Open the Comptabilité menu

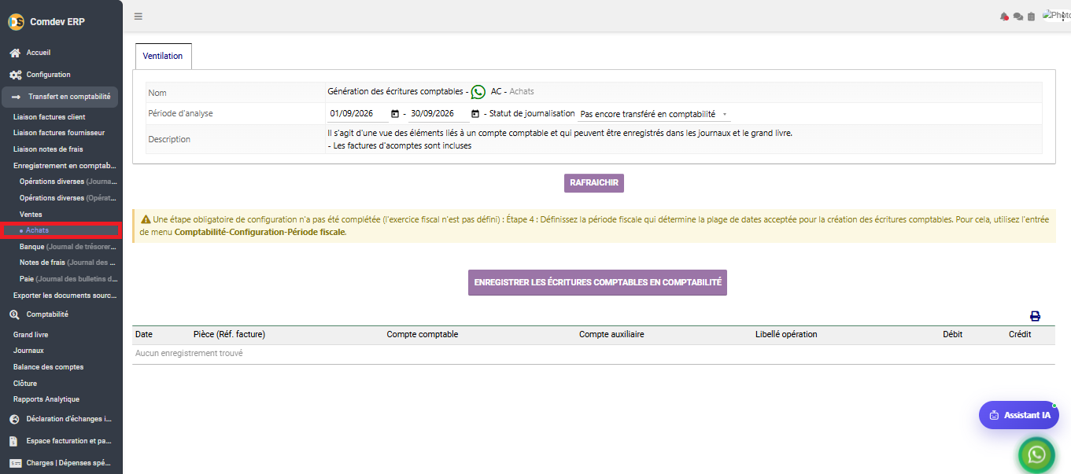pos(47,314)
